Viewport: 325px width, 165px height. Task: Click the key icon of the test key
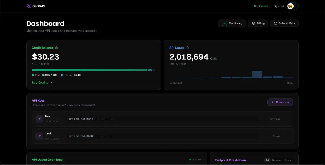[x=39, y=136]
